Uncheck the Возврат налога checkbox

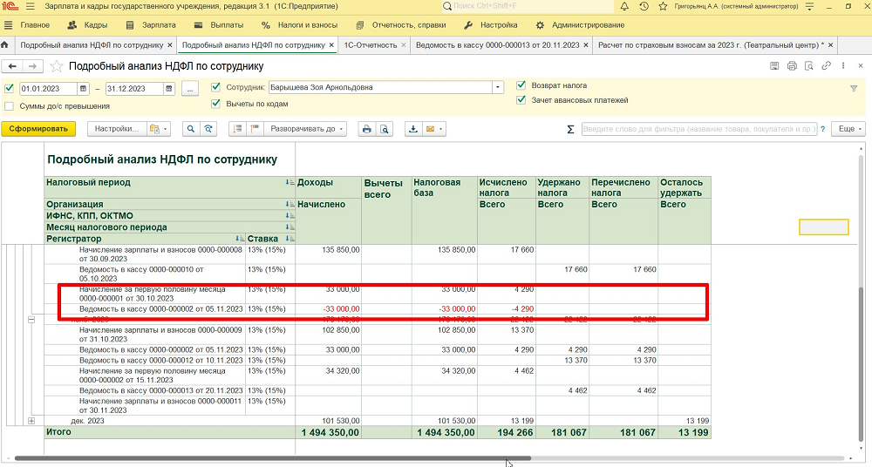pos(521,86)
